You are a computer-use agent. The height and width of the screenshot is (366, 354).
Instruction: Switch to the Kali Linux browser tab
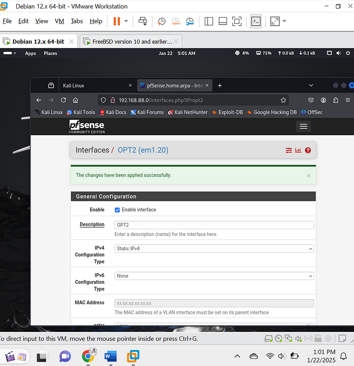point(97,86)
